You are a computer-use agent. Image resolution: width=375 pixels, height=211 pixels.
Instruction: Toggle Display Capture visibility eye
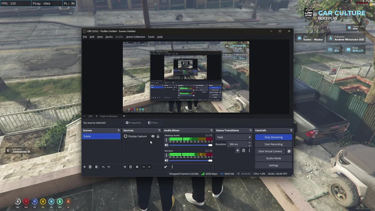point(153,136)
